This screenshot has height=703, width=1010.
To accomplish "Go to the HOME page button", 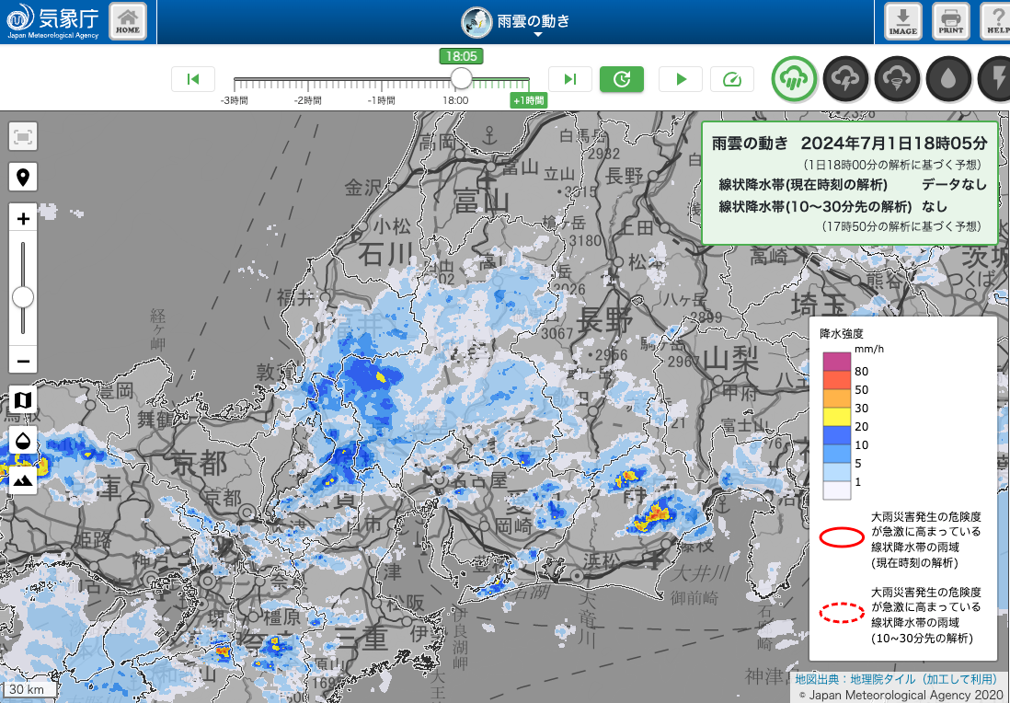I will tap(128, 21).
